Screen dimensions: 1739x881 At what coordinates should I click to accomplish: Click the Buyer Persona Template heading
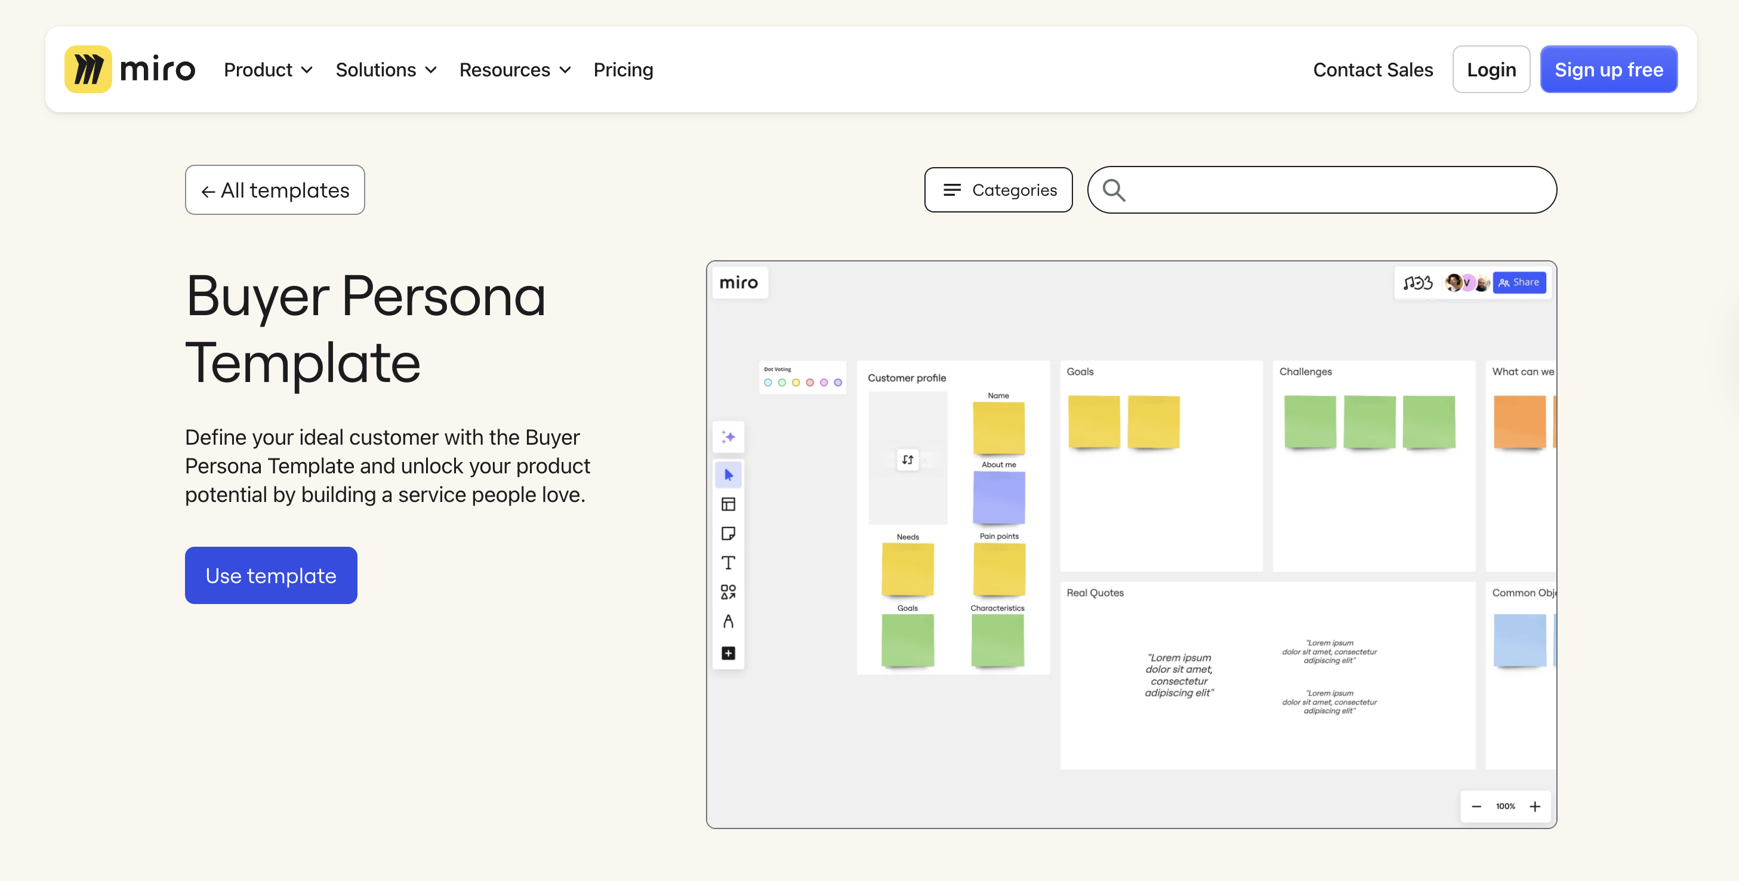365,329
